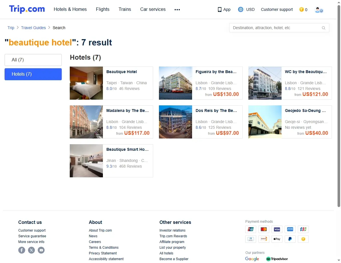Click the US$130.00 price

click(226, 94)
